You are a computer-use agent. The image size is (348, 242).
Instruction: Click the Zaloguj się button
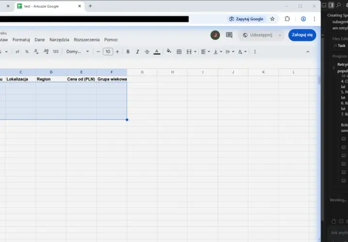(x=302, y=35)
